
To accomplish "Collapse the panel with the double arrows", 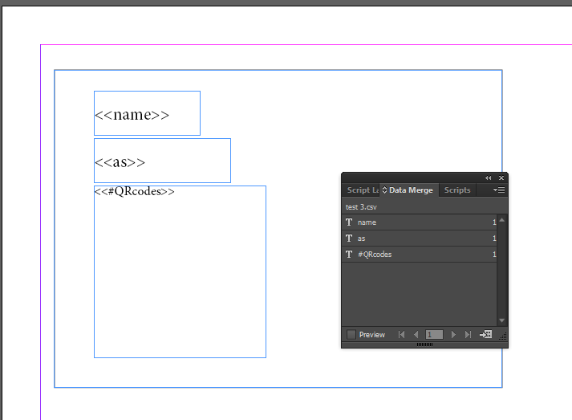I will pyautogui.click(x=489, y=177).
